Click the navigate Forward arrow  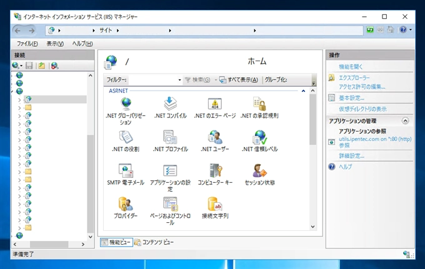point(31,31)
